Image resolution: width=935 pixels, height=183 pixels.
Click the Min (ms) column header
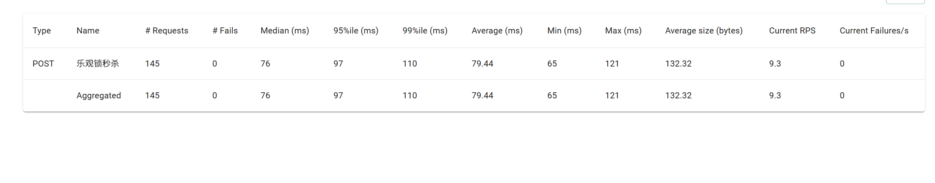(x=564, y=31)
